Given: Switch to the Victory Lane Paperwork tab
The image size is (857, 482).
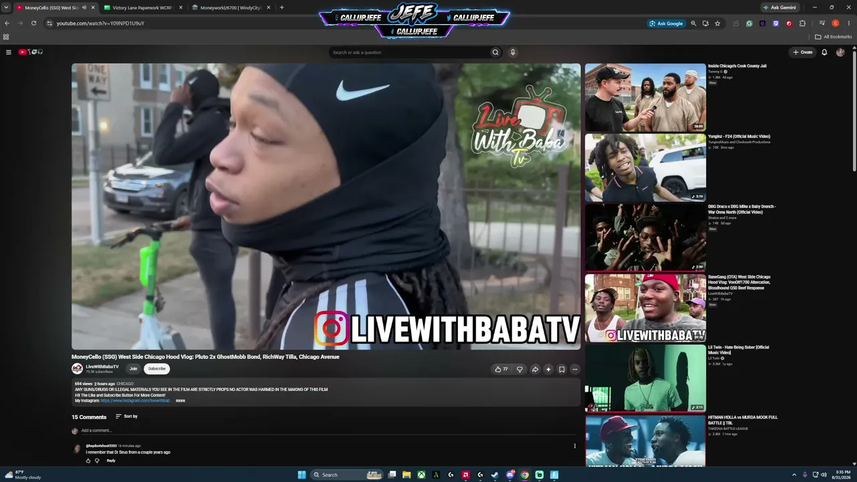Looking at the screenshot, I should coord(143,7).
